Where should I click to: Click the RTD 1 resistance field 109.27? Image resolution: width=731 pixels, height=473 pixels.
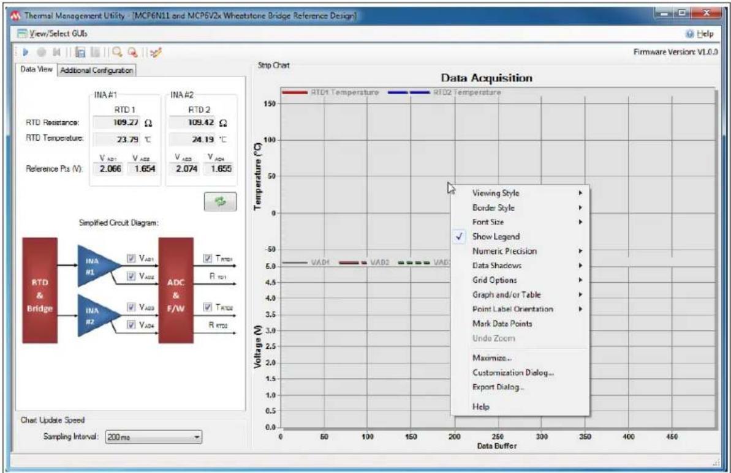pyautogui.click(x=116, y=122)
